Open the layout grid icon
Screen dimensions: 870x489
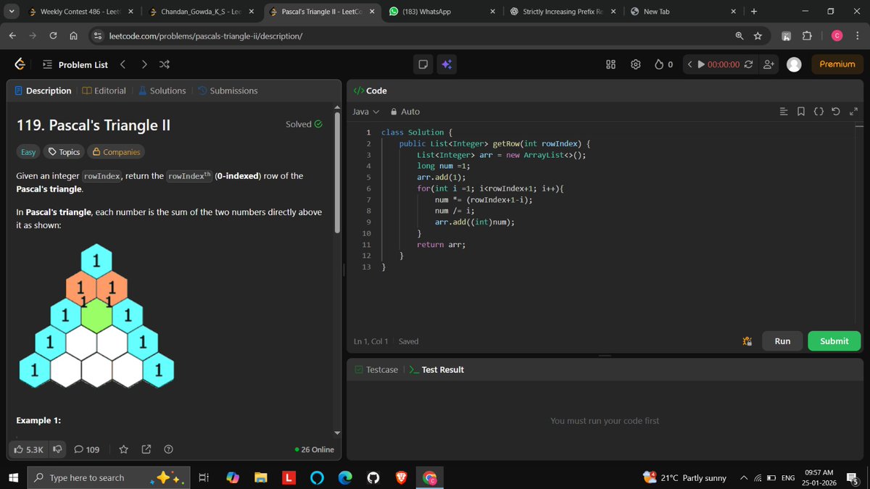tap(611, 64)
